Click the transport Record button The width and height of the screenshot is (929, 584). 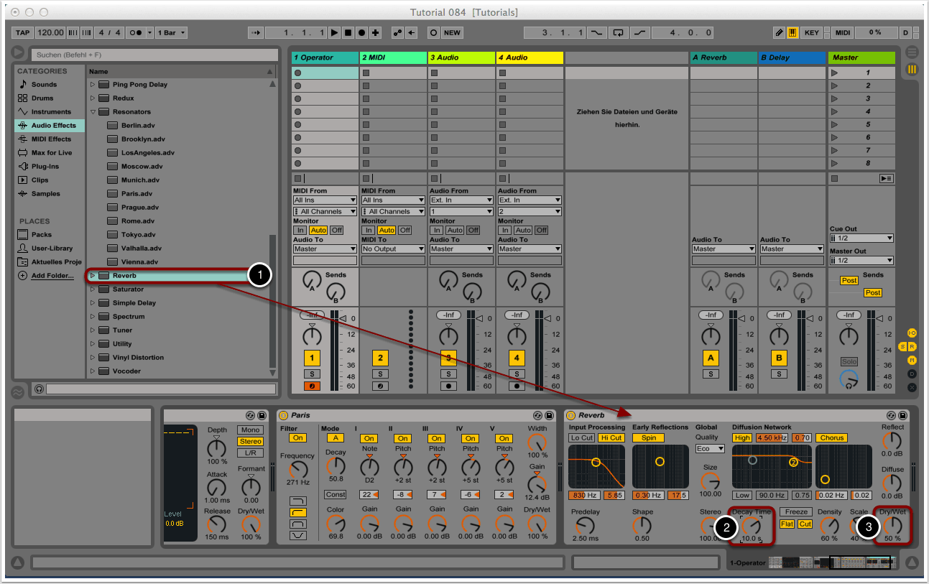click(x=361, y=32)
